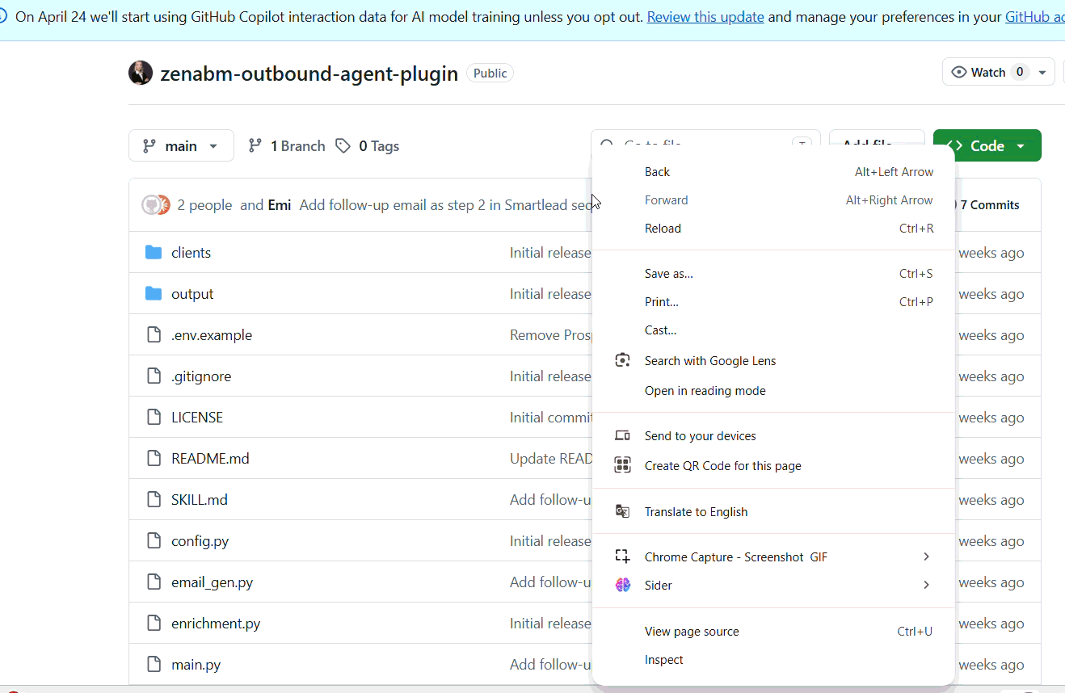Open the 1 Branch link
This screenshot has height=693, width=1065.
(x=287, y=146)
